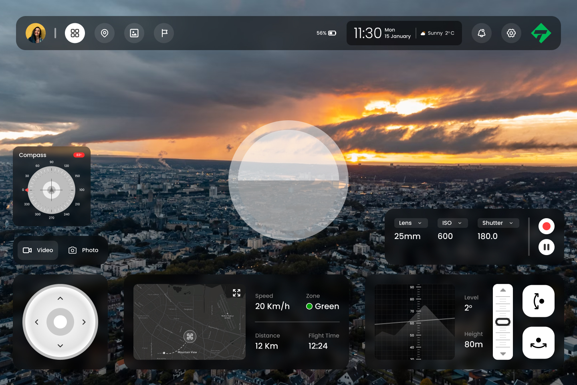Click the drone landing hand icon
577x385 pixels.
pyautogui.click(x=539, y=342)
